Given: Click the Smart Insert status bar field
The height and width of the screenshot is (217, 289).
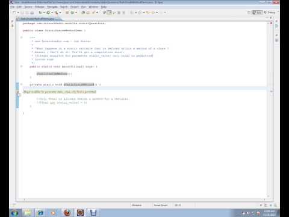Looking at the screenshot, I should click(161, 205).
